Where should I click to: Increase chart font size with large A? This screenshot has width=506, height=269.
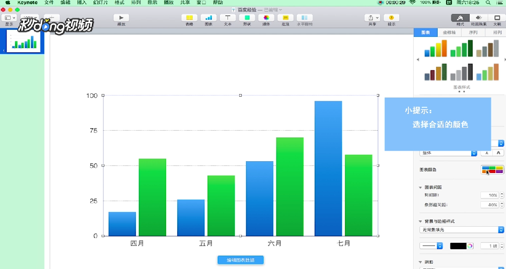(x=498, y=153)
